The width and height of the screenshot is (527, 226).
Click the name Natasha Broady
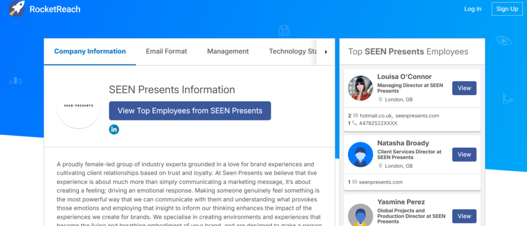tap(403, 143)
